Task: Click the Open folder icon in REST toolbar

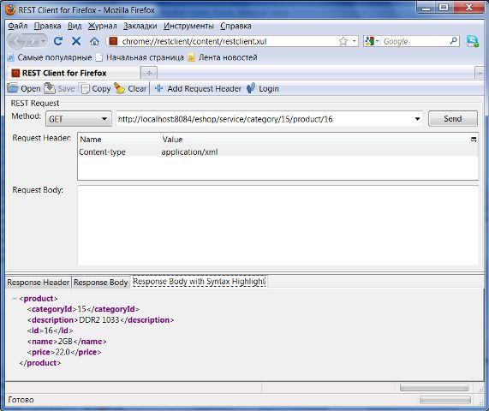Action: [x=13, y=88]
